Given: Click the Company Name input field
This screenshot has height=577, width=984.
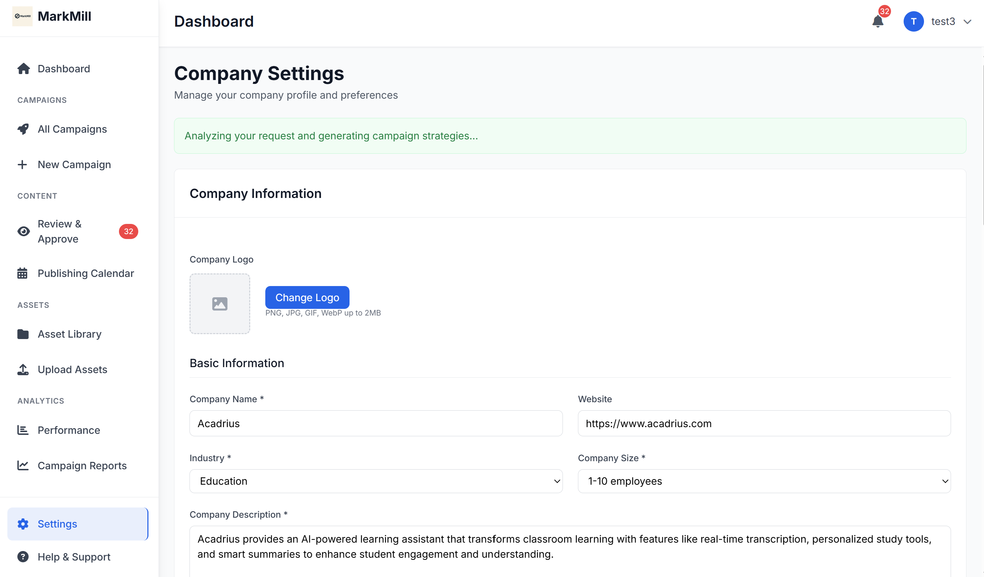Looking at the screenshot, I should coord(375,424).
